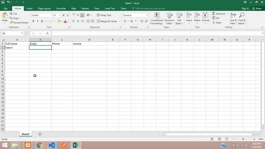Open Find & Select magnifier
This screenshot has height=149, width=265.
(242, 19)
